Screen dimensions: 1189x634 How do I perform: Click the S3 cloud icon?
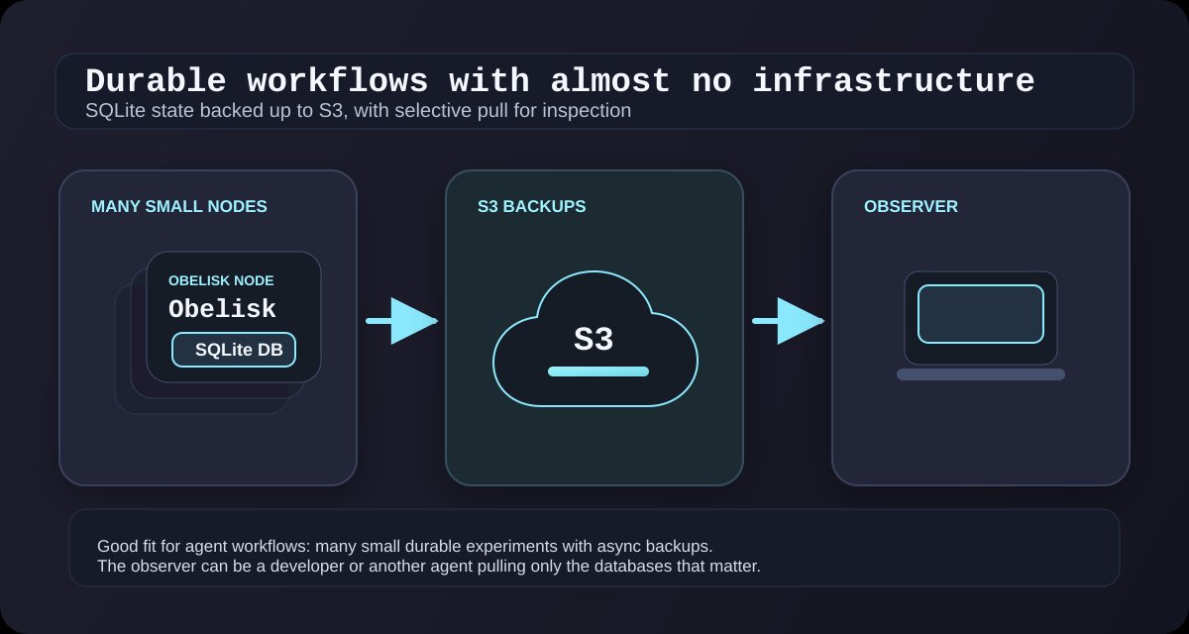[x=594, y=338]
